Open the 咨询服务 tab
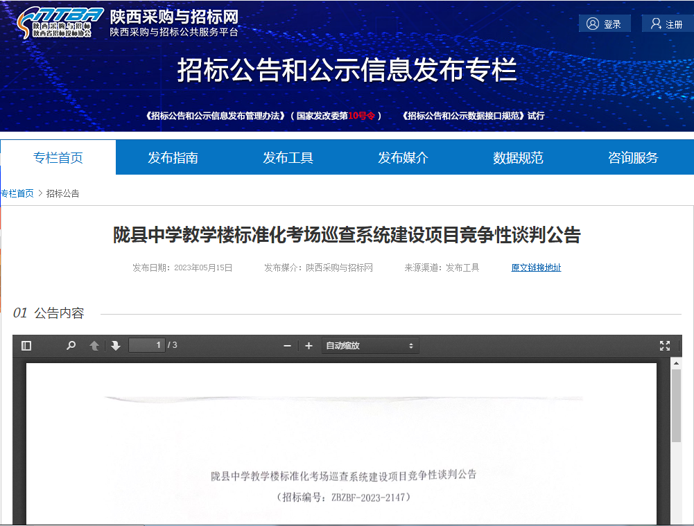 pos(633,158)
